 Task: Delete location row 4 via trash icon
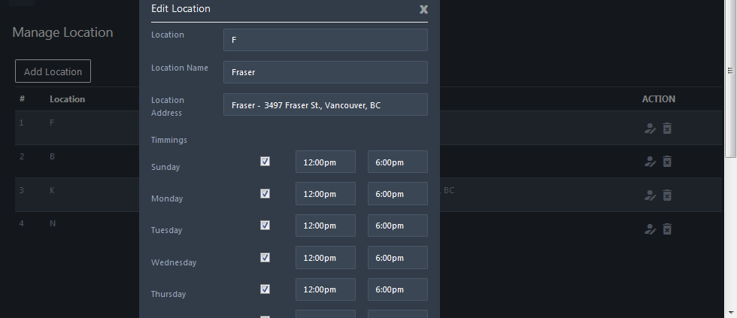pyautogui.click(x=667, y=229)
